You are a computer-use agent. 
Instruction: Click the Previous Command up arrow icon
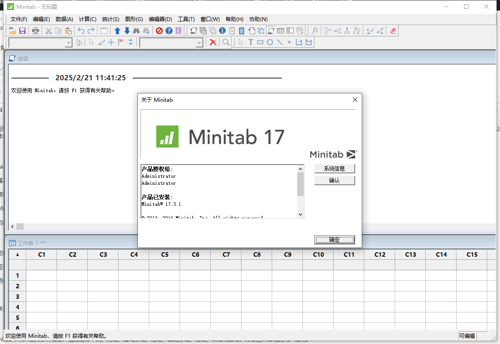[117, 31]
